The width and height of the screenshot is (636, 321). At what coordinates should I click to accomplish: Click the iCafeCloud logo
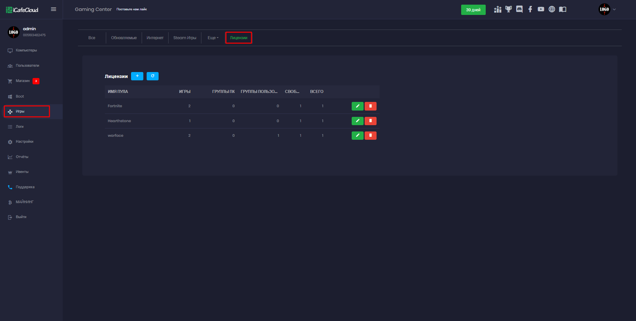22,10
